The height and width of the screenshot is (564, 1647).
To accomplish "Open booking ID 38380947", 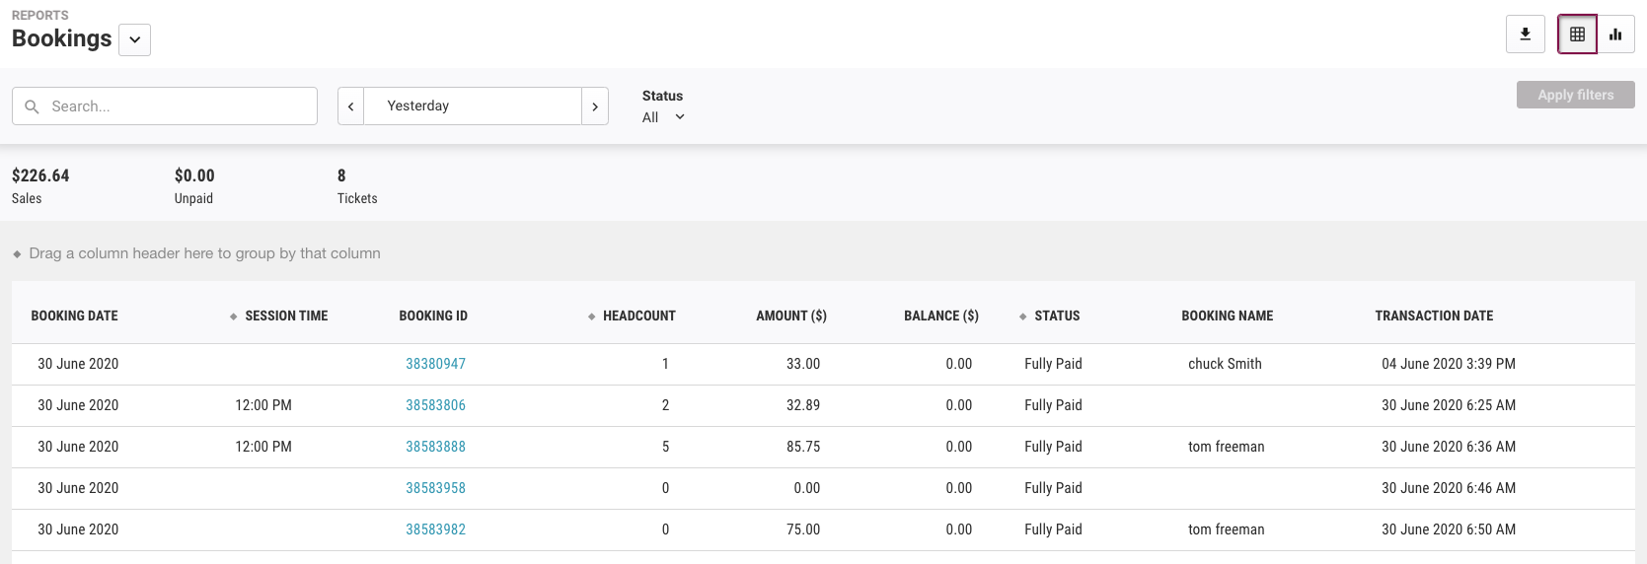I will (435, 364).
